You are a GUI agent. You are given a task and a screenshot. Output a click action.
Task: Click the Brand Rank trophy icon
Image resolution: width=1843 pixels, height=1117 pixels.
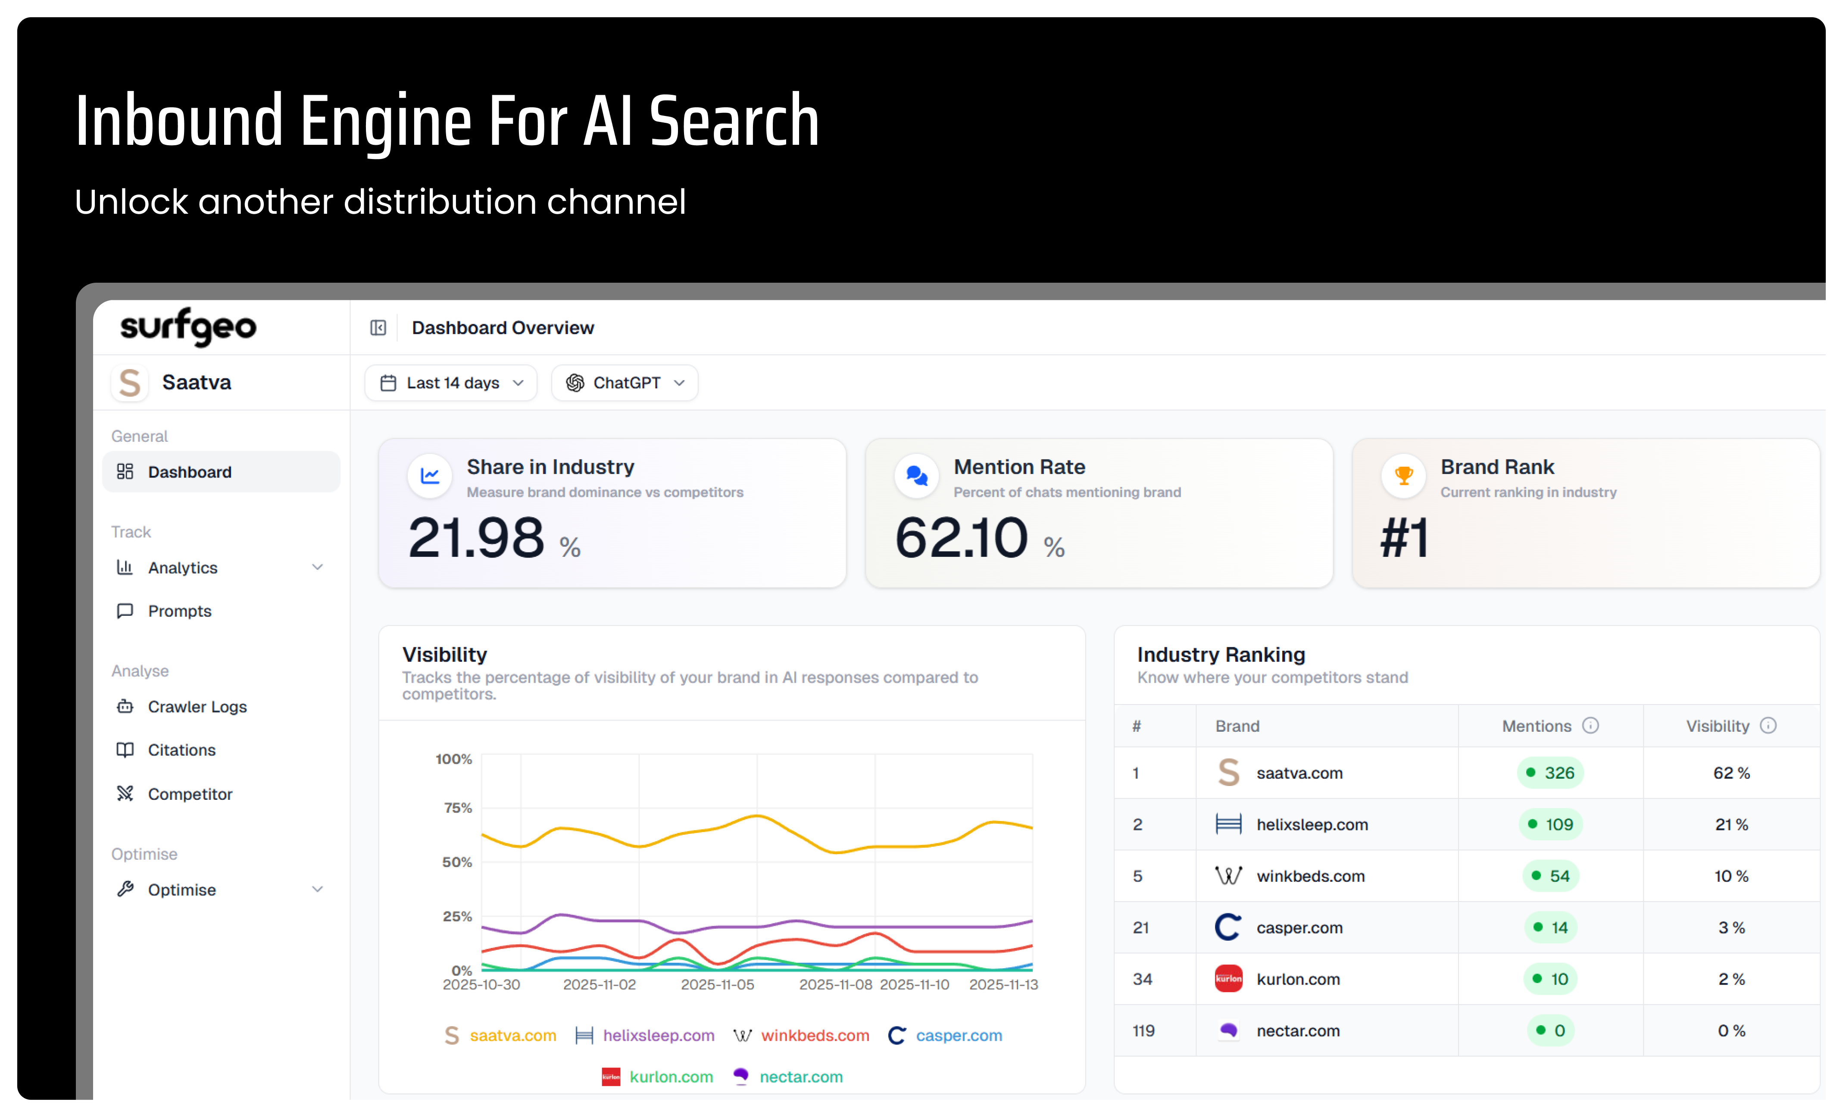pos(1404,475)
